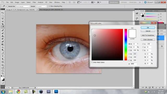Click Add To Swatches button

pyautogui.click(x=148, y=35)
